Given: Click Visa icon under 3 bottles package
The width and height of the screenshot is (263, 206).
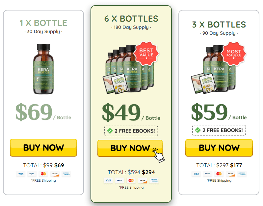Looking at the screenshot, I should pyautogui.click(x=196, y=174).
